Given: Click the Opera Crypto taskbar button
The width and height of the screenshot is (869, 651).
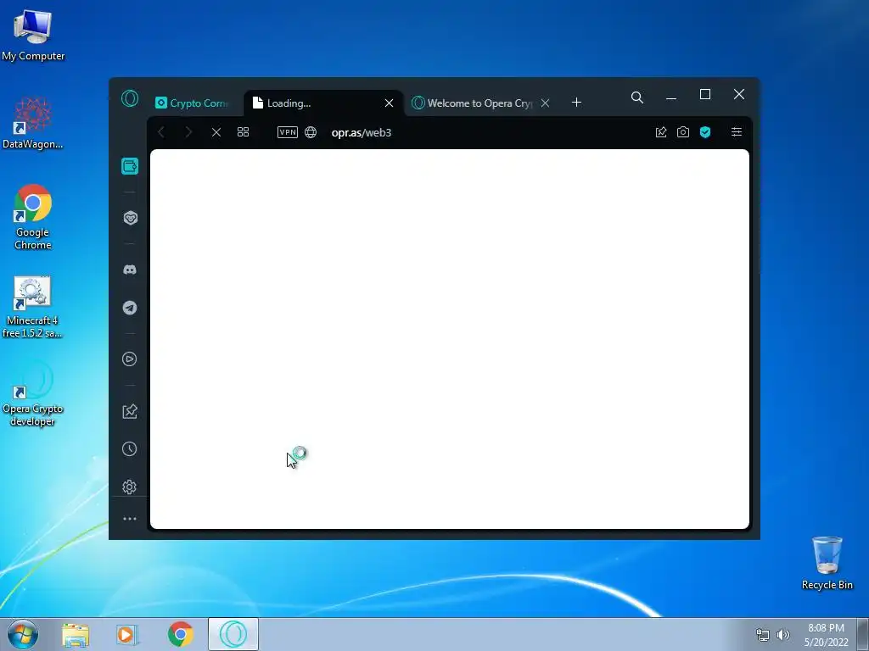Looking at the screenshot, I should pos(233,634).
